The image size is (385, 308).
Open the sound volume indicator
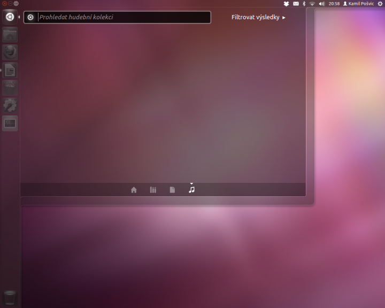(x=322, y=4)
